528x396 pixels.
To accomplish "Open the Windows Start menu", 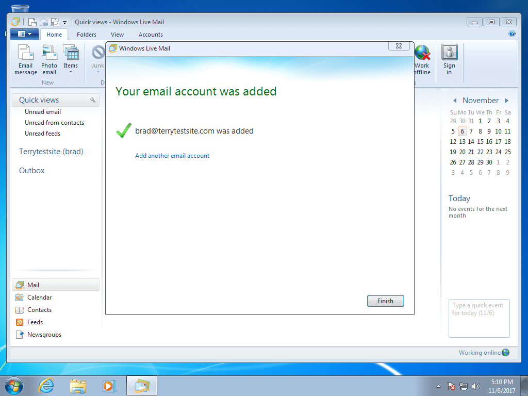I will coord(14,386).
